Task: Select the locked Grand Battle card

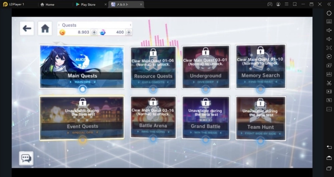Action: pyautogui.click(x=205, y=118)
